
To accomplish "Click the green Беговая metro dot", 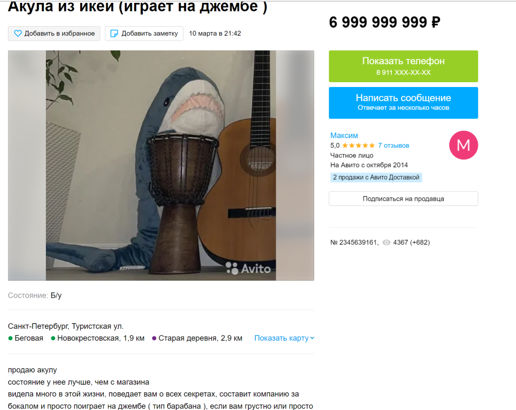I will 11,338.
